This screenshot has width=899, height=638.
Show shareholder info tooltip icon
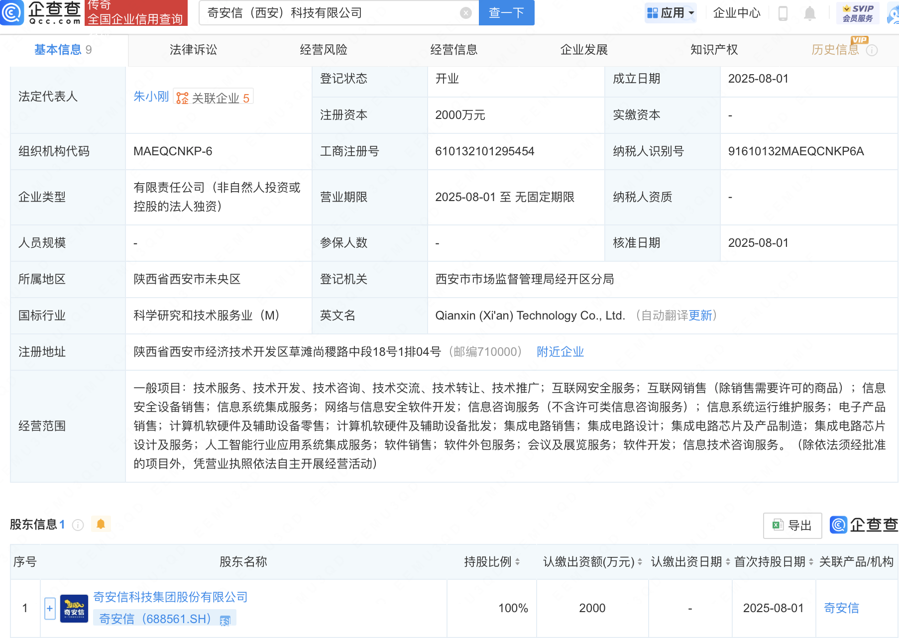coord(78,525)
